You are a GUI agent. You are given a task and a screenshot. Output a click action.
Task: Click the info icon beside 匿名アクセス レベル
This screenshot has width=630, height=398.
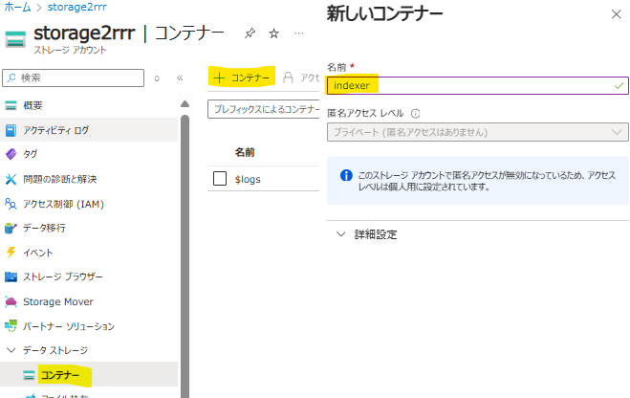(x=416, y=113)
